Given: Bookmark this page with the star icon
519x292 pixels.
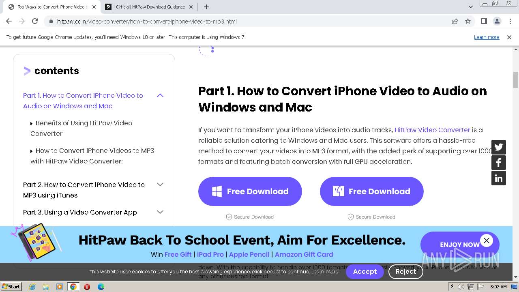Looking at the screenshot, I should [x=468, y=21].
